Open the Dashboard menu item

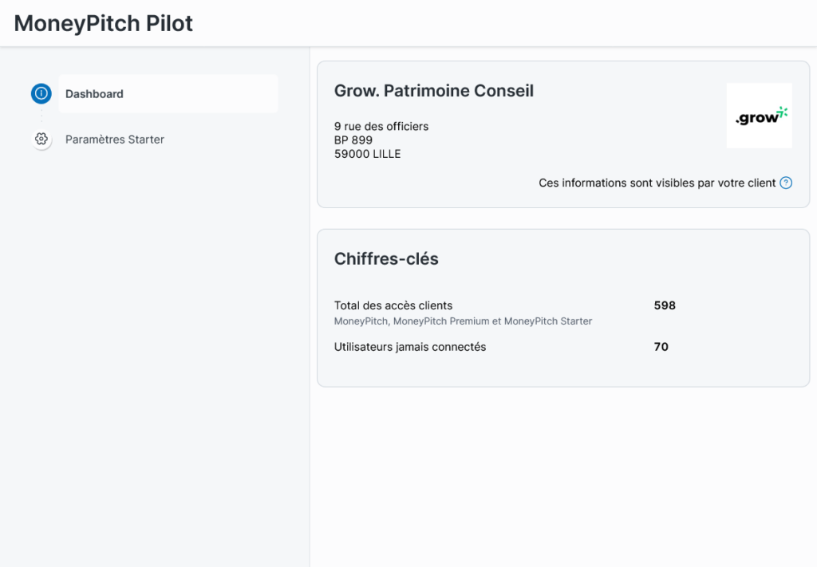tap(94, 94)
